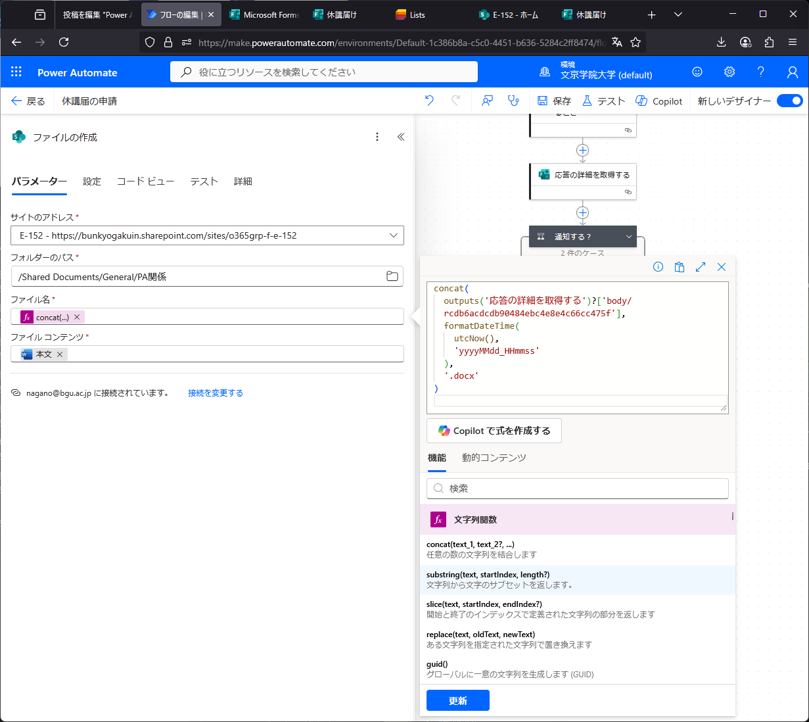Switch to the コード ビュー tab
The width and height of the screenshot is (809, 722).
(145, 181)
